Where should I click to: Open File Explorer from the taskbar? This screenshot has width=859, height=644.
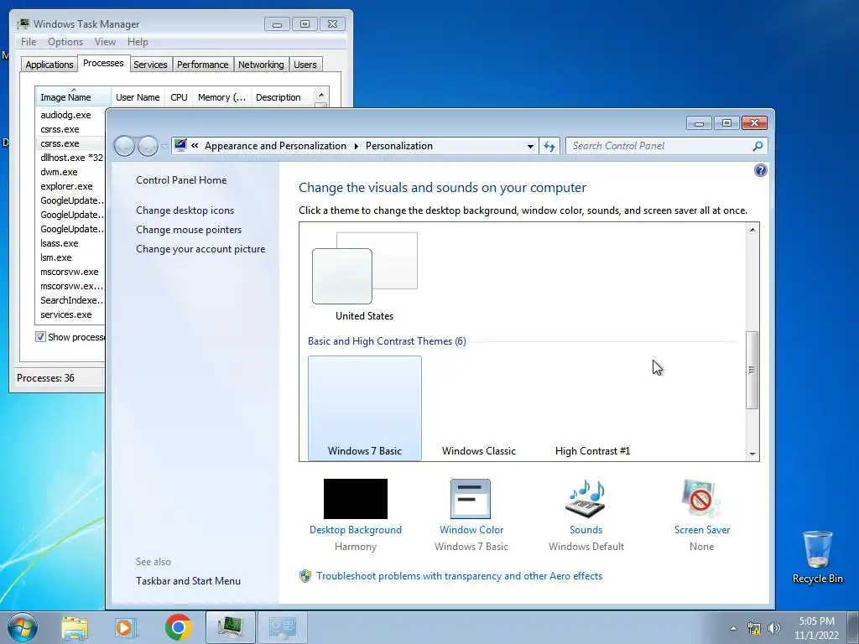pyautogui.click(x=75, y=627)
